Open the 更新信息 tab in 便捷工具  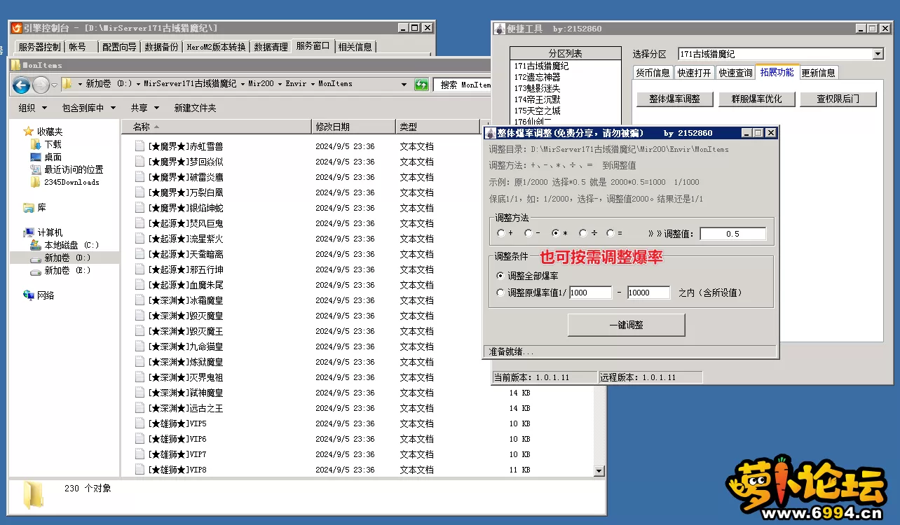pos(818,73)
